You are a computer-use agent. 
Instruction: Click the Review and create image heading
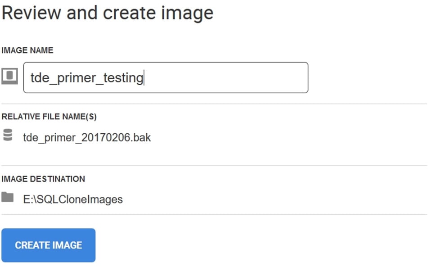(x=108, y=13)
